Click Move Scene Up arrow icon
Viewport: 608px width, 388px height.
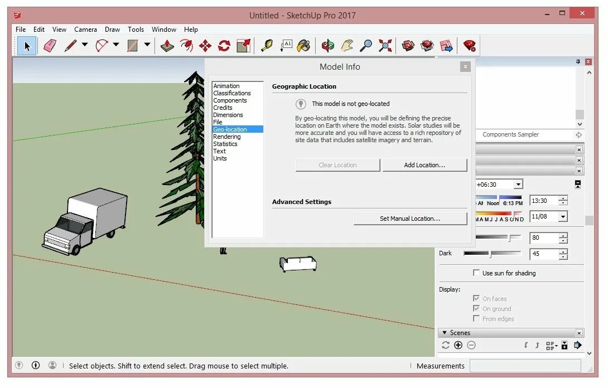[x=537, y=346]
